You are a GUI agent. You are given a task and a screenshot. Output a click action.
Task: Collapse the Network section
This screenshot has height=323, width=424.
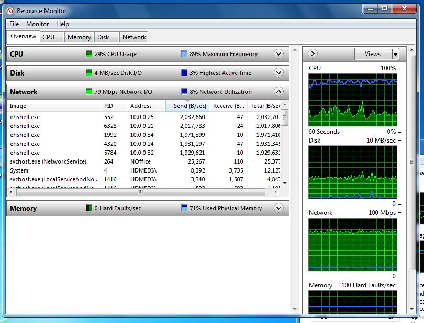click(x=278, y=92)
